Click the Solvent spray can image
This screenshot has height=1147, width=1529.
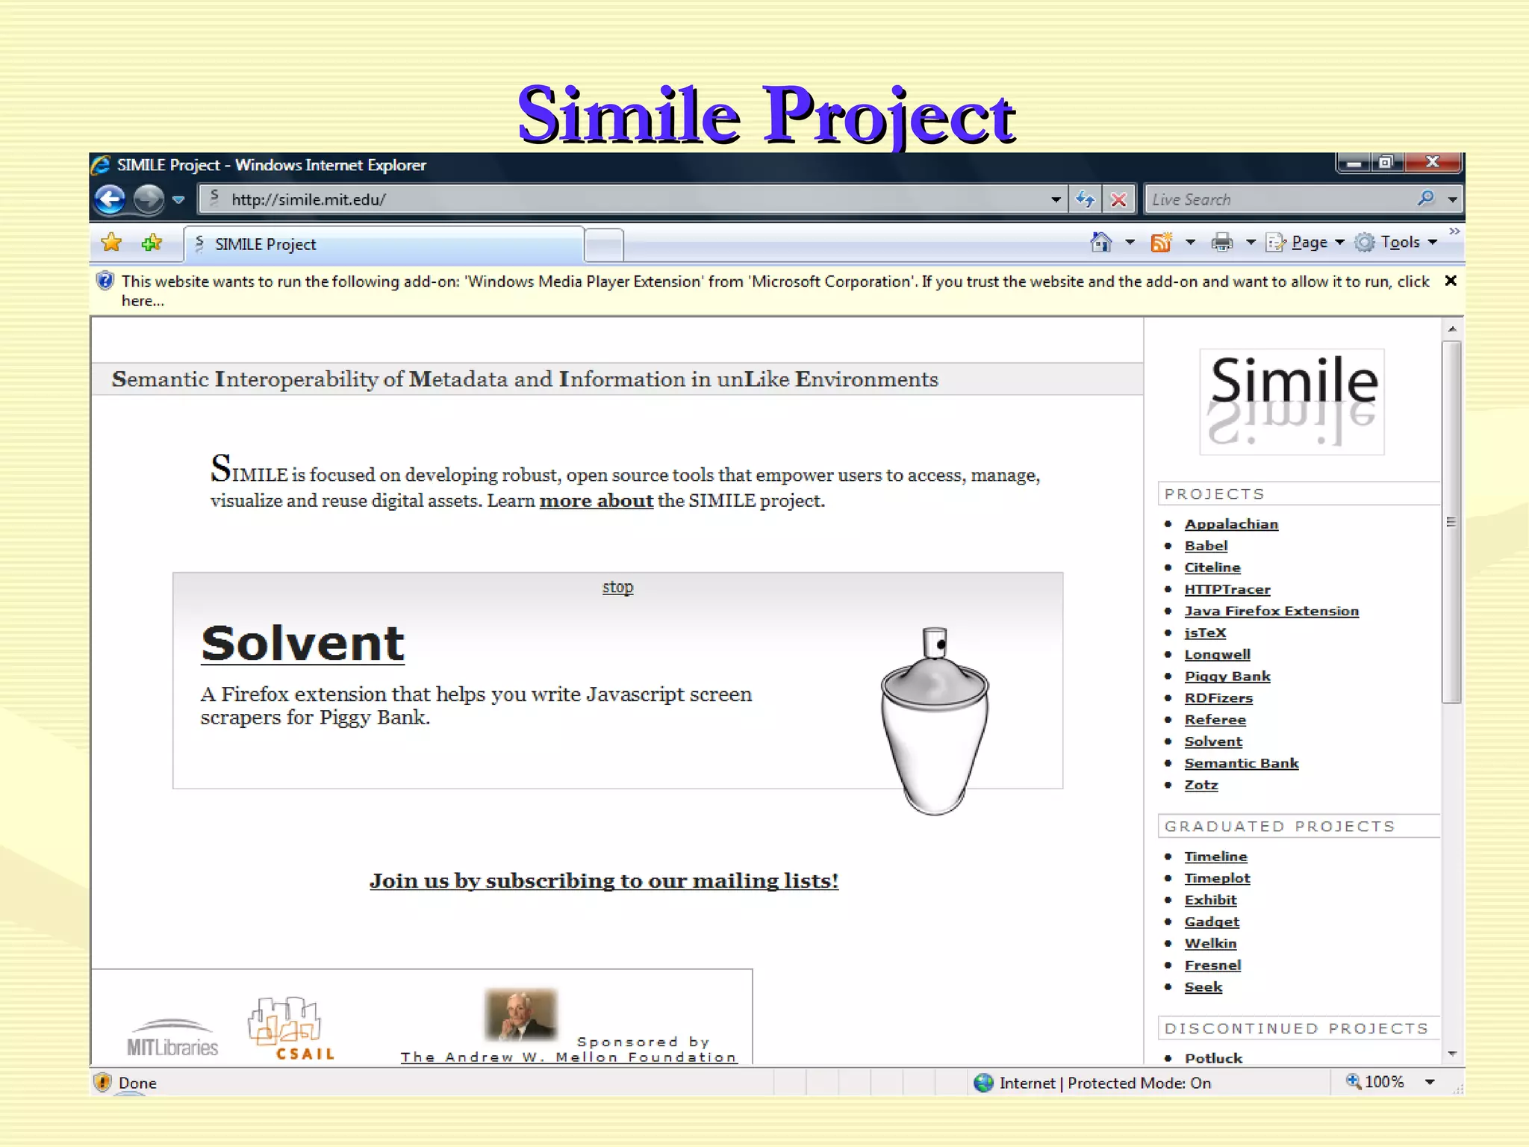coord(935,721)
